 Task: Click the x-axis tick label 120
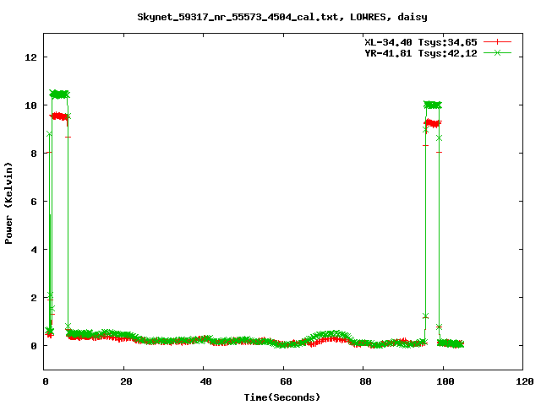tap(525, 381)
